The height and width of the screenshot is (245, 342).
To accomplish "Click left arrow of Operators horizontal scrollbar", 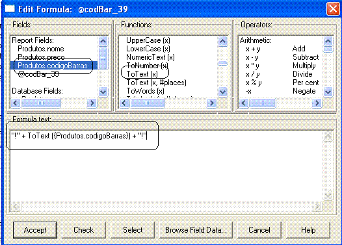I will coord(244,103).
